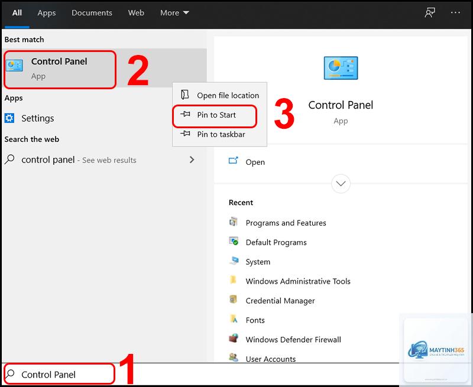473x387 pixels.
Task: Click the Programs and Features icon
Action: click(234, 222)
